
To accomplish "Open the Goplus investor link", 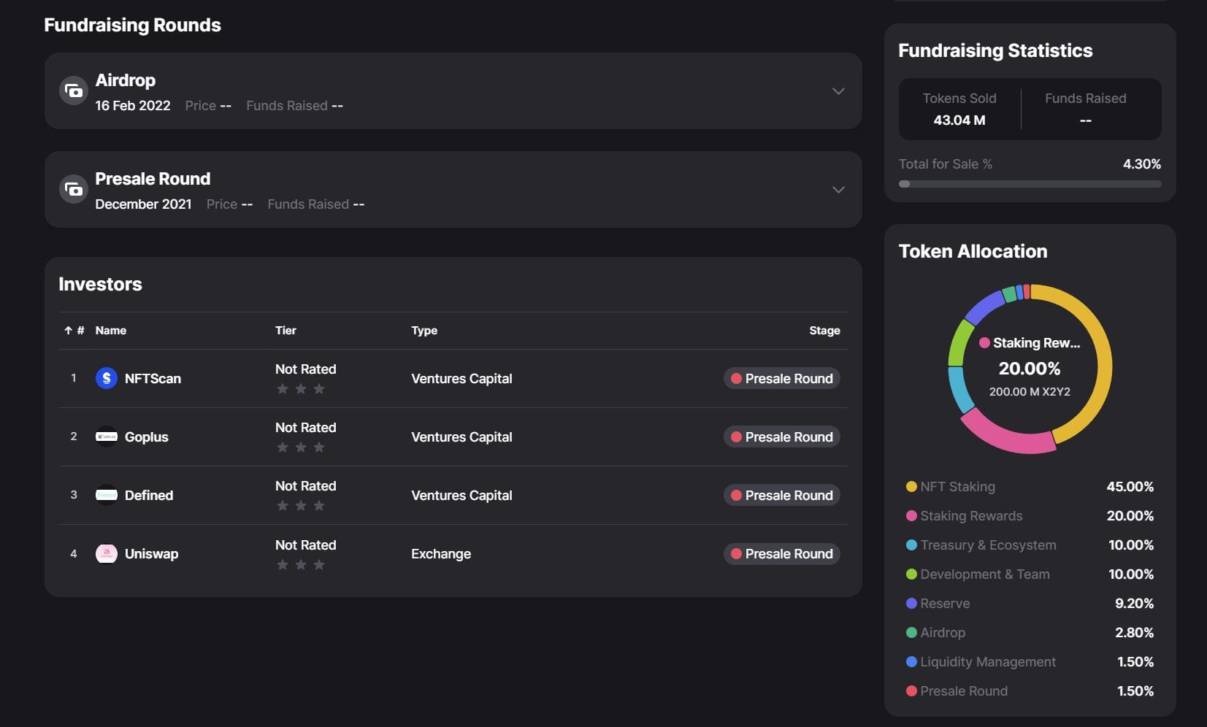I will pos(147,436).
